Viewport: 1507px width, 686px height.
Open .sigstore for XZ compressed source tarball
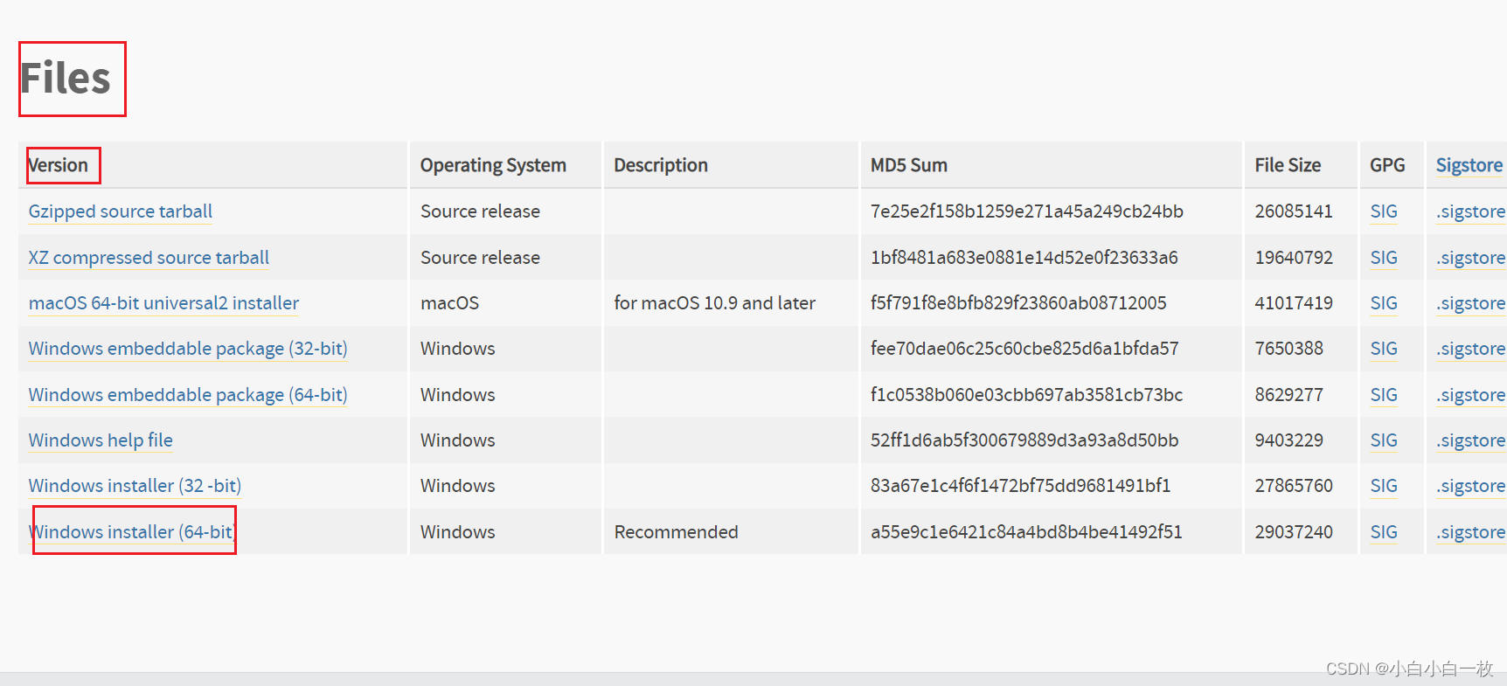(x=1471, y=258)
